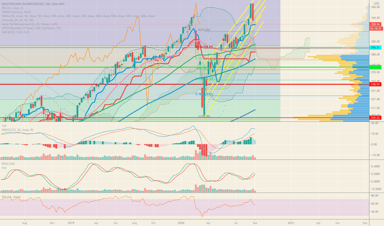Click the red price label 200.22
The image size is (384, 226).
pyautogui.click(x=375, y=118)
